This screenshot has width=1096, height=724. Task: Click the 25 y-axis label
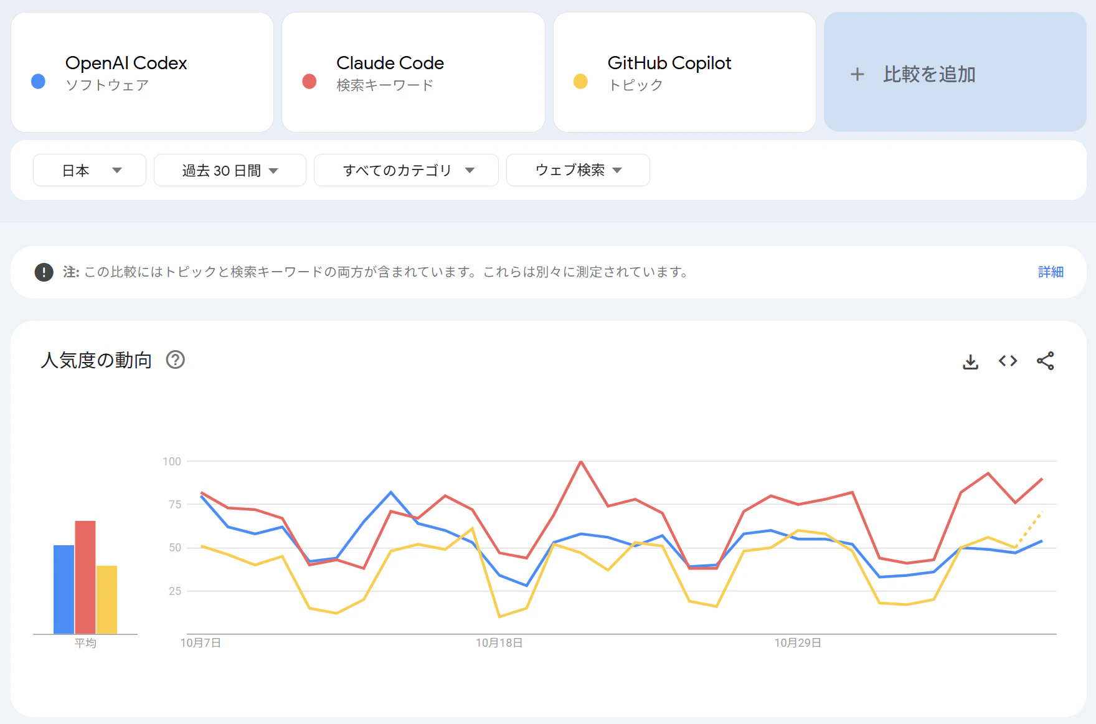point(175,591)
